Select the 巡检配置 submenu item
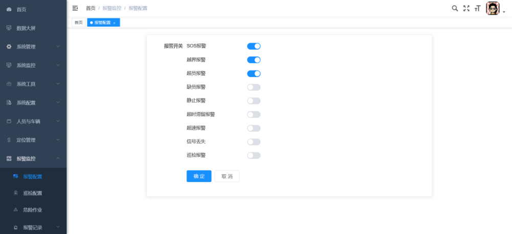This screenshot has height=234, width=512. (x=33, y=193)
